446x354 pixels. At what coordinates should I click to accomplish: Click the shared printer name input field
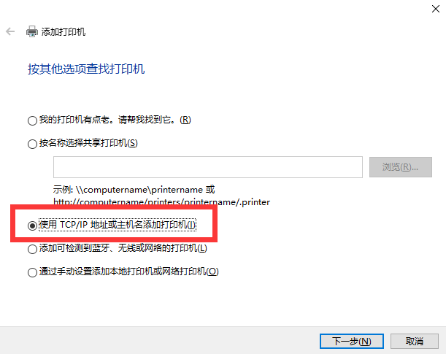coord(208,167)
